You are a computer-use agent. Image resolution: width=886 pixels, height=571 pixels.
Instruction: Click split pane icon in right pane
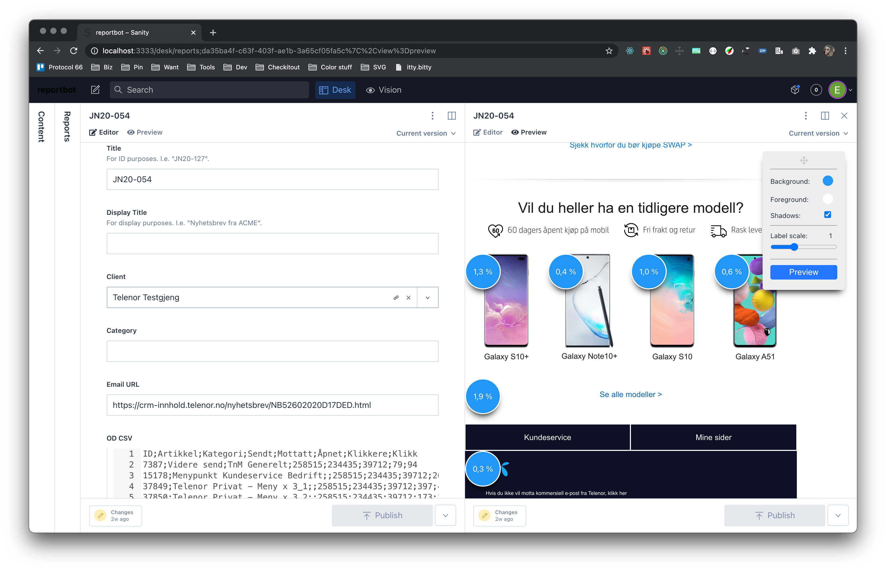click(825, 116)
